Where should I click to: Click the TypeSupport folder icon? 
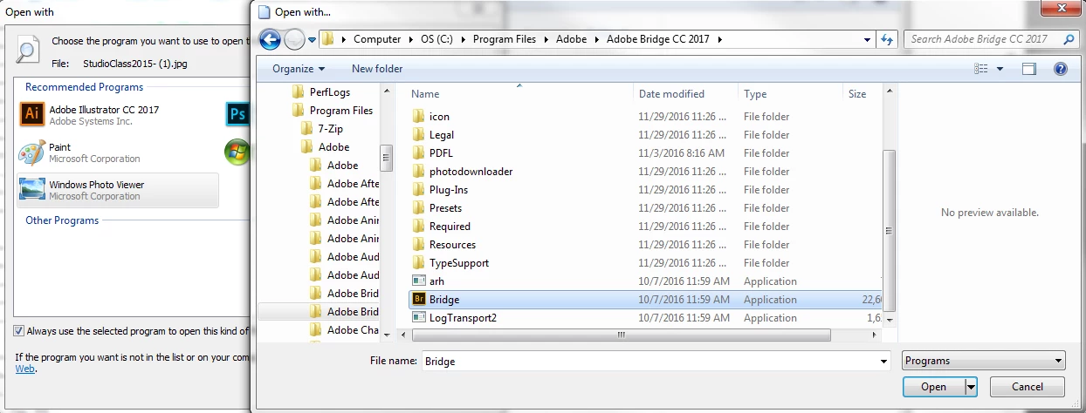418,263
